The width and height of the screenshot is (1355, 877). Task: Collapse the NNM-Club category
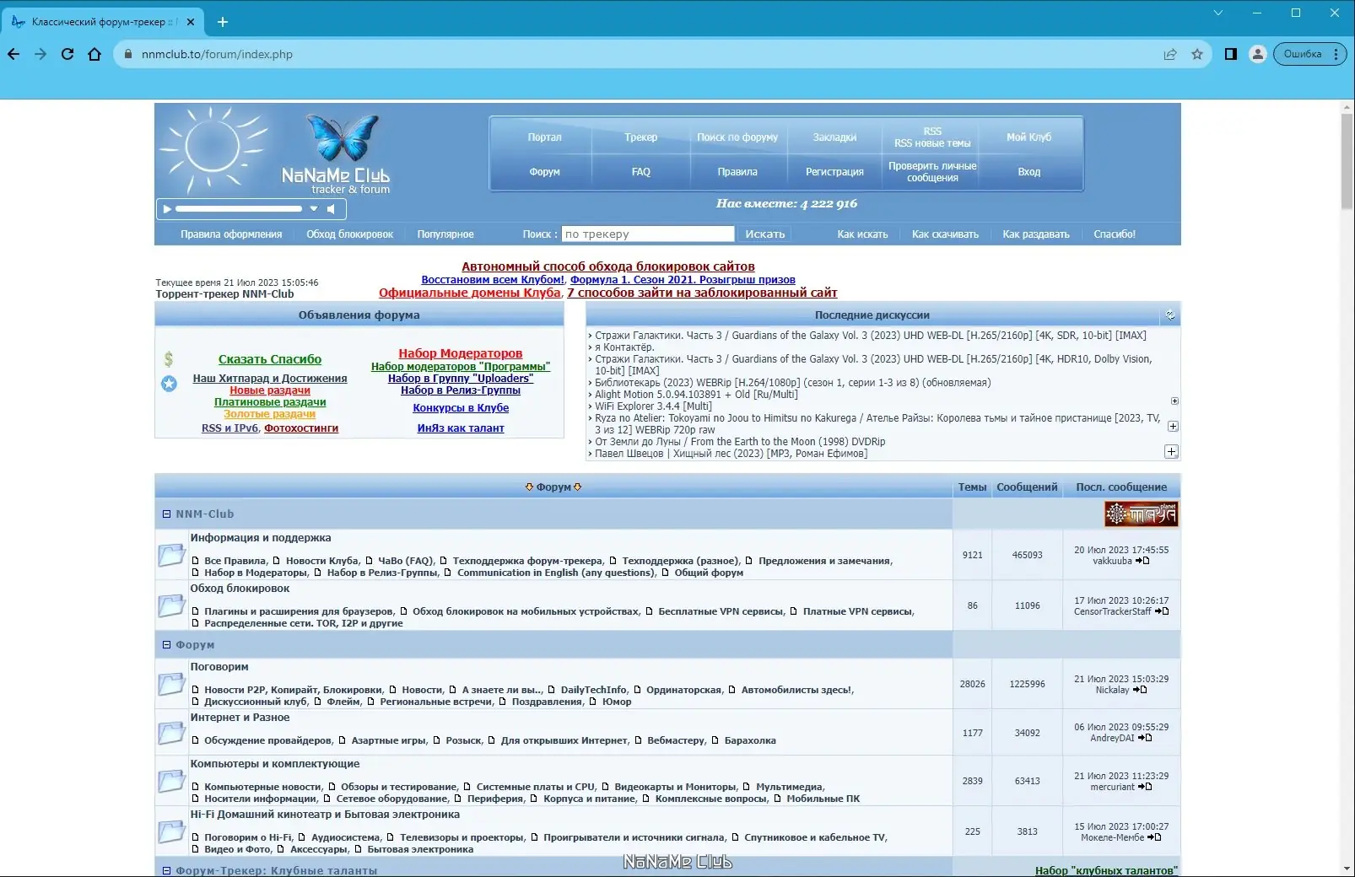point(166,514)
